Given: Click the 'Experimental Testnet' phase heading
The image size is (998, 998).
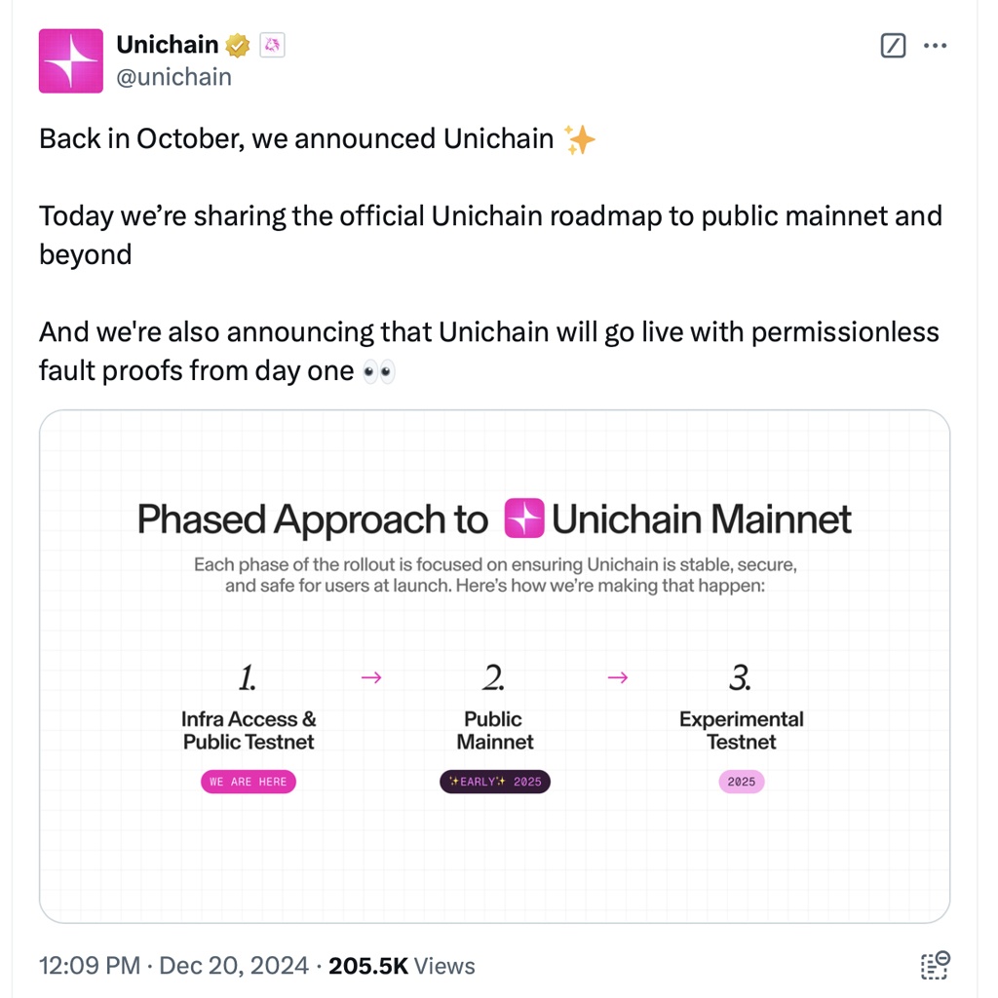Looking at the screenshot, I should coord(742,731).
